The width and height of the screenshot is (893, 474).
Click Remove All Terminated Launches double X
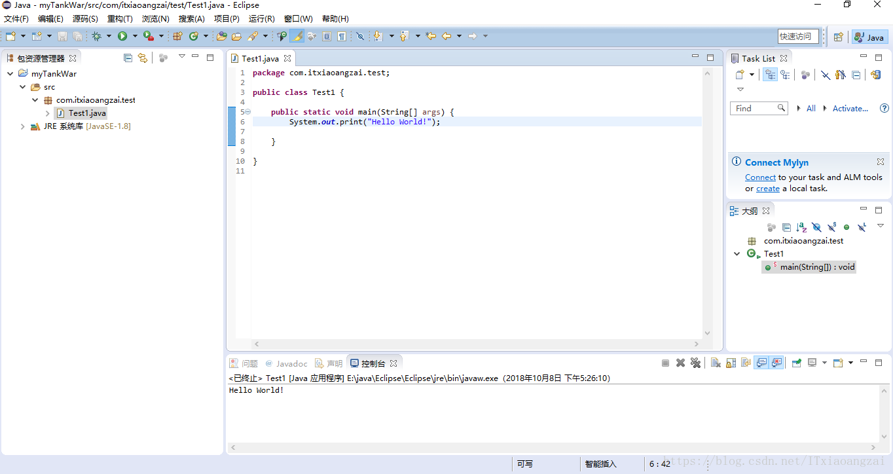coord(695,363)
